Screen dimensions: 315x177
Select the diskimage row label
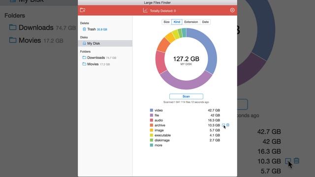pyautogui.click(x=162, y=140)
